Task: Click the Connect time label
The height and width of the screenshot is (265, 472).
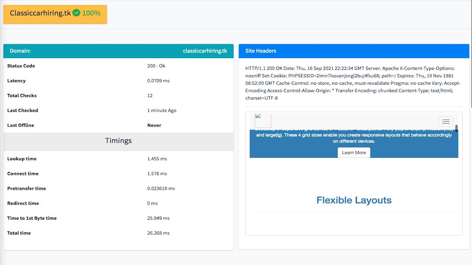Action: pyautogui.click(x=23, y=173)
